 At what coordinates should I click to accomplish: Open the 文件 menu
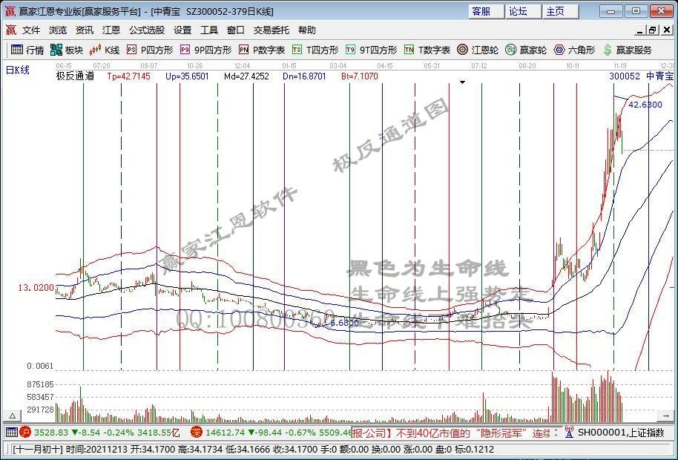(x=31, y=30)
